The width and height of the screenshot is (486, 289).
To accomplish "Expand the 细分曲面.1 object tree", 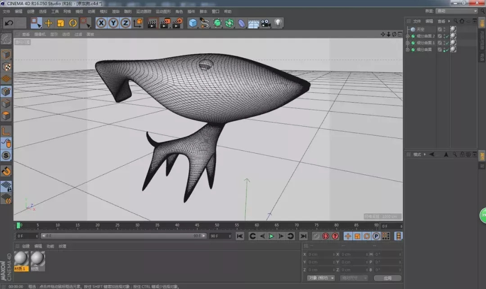I will (408, 43).
